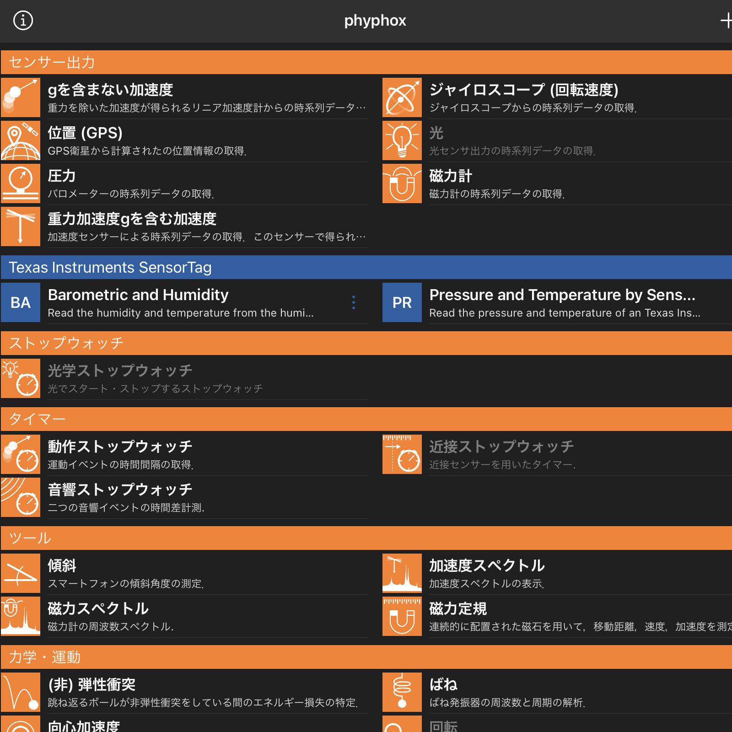Open the 磁力スペクトル title

click(x=98, y=608)
